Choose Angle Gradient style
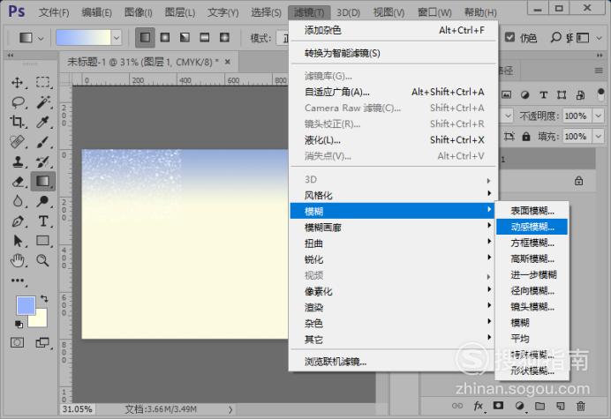 (185, 37)
